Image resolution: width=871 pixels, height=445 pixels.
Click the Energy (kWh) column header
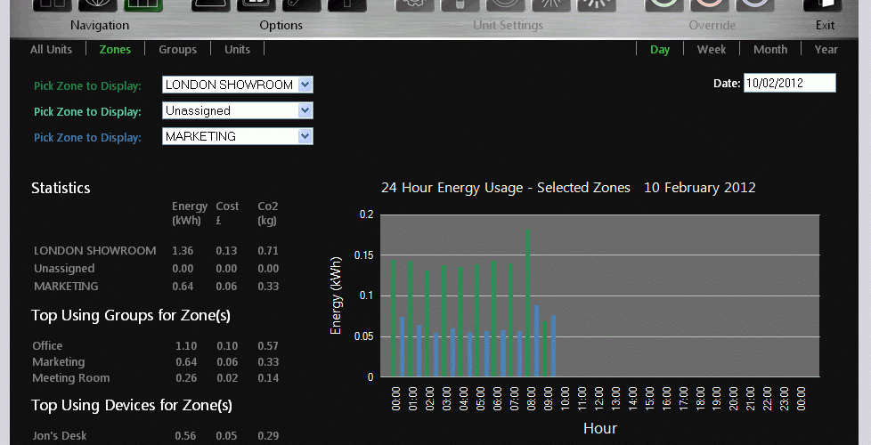point(190,213)
